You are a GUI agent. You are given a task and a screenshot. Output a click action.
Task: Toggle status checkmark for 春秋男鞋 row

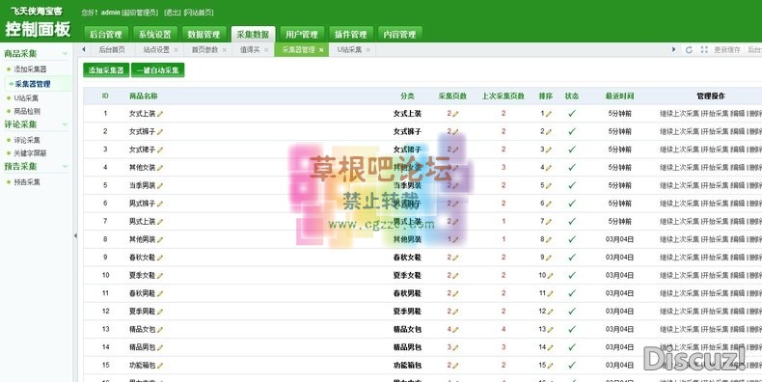[572, 293]
